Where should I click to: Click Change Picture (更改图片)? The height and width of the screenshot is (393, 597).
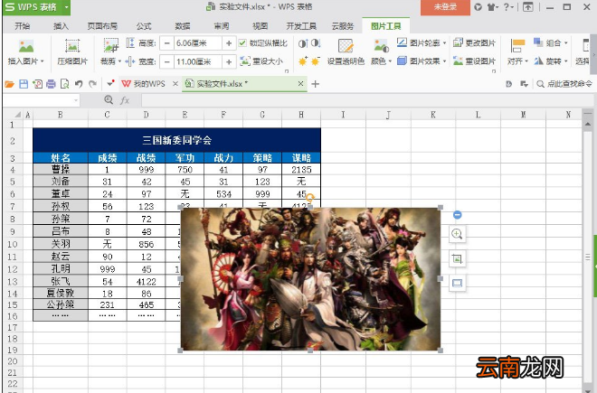pos(474,43)
